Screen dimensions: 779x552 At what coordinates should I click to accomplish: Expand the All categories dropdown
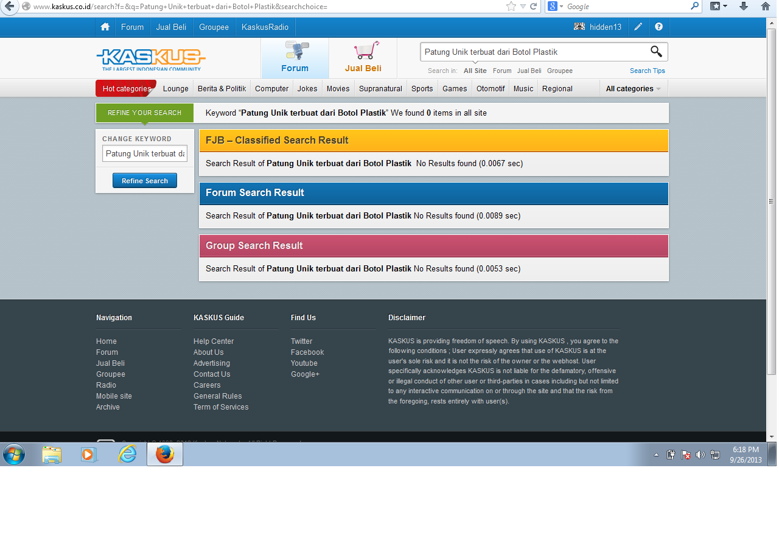pyautogui.click(x=634, y=88)
